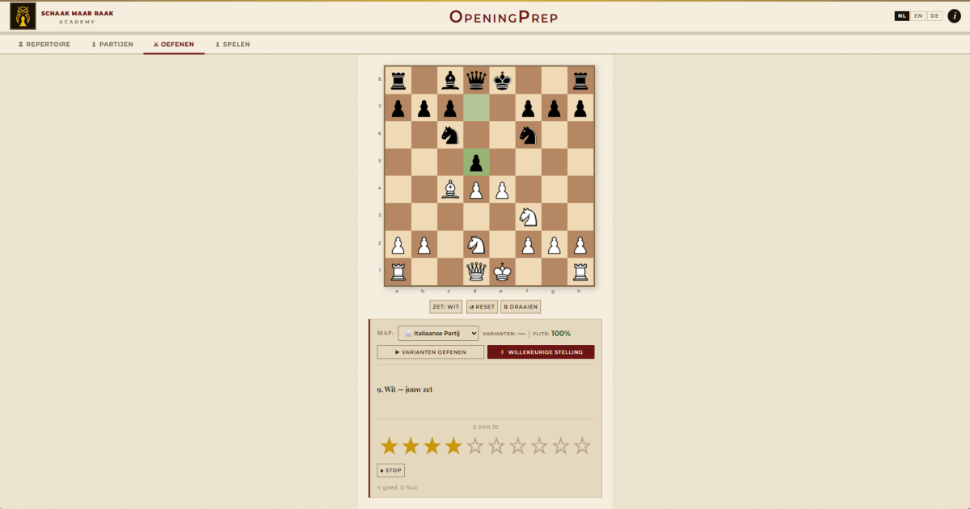Flip the board with Draaien
The image size is (970, 509).
pyautogui.click(x=521, y=307)
